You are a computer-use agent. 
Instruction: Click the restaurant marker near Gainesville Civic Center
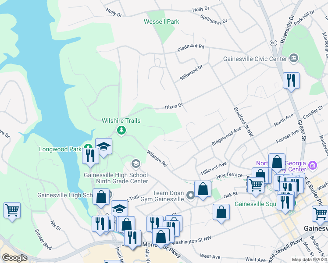pos(291,81)
